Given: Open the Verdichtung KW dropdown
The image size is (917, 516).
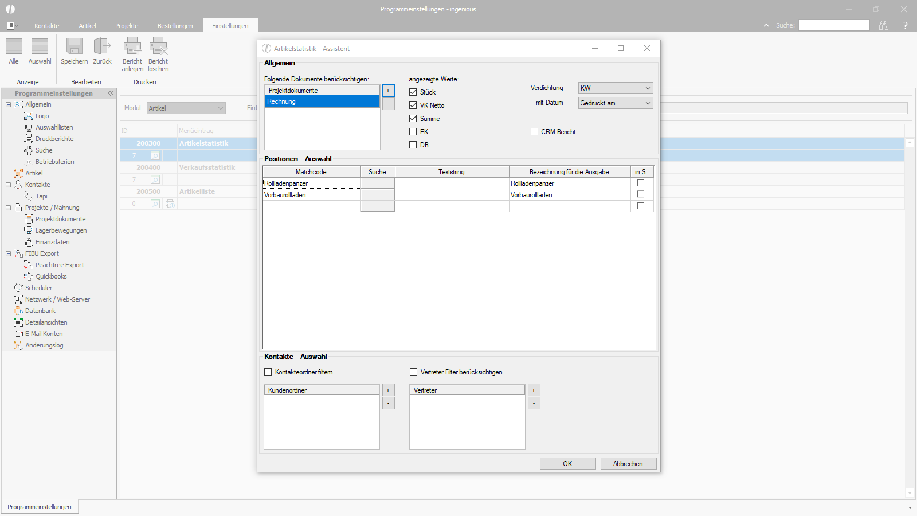Looking at the screenshot, I should pos(616,88).
